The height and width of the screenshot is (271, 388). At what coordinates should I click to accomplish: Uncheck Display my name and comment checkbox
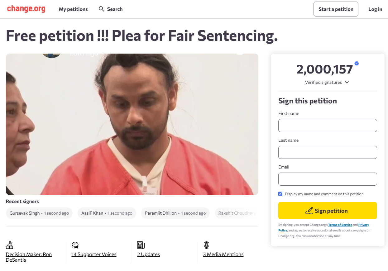click(x=280, y=194)
